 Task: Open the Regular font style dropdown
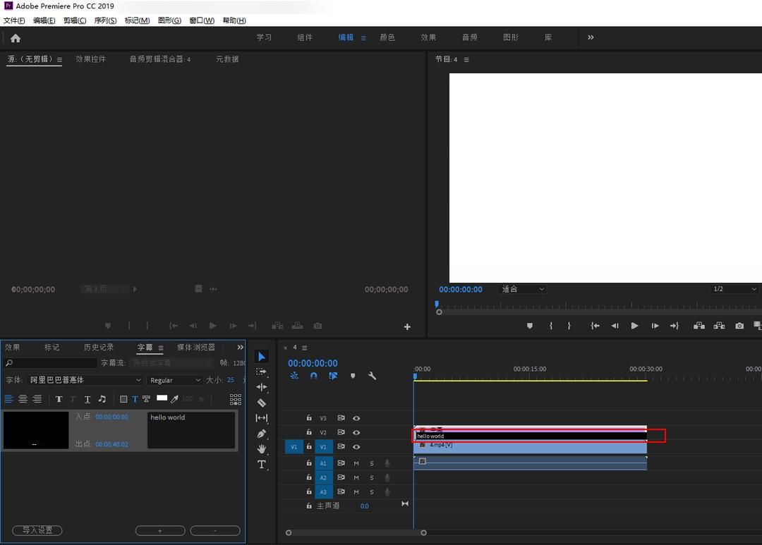[x=175, y=380]
